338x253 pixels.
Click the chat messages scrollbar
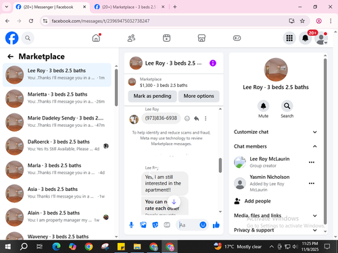pyautogui.click(x=220, y=165)
